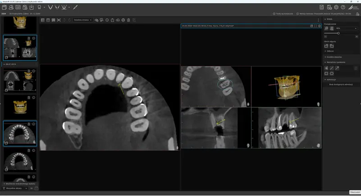Click the fit-to-view focus icon
This screenshot has width=361, height=196.
59,20
